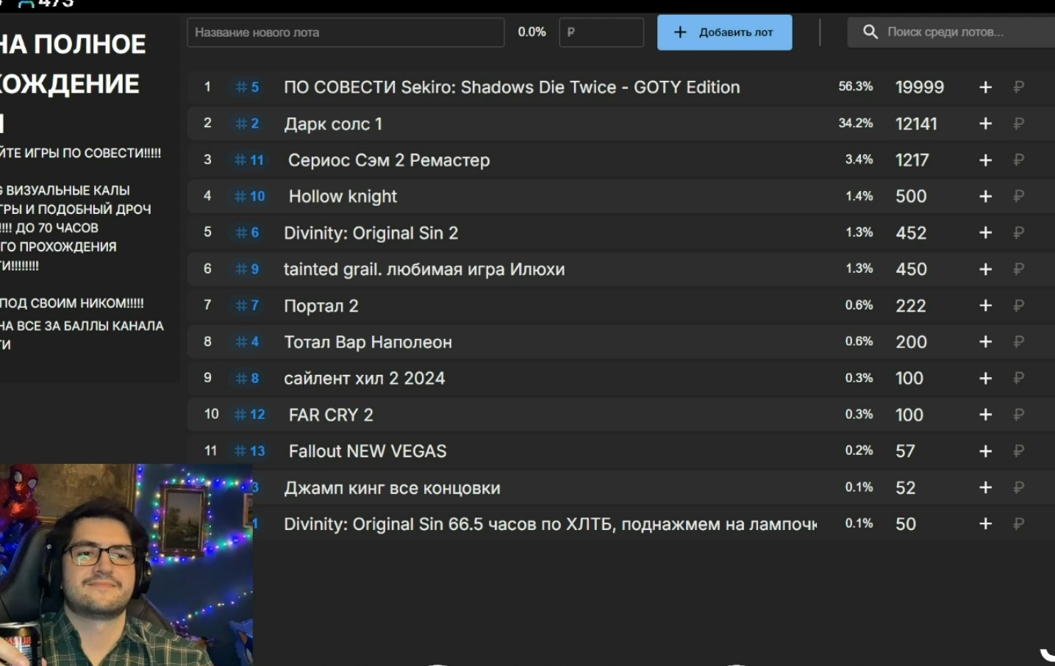Click ruble icon on Джамп кинг все концовки row

pyautogui.click(x=1018, y=487)
